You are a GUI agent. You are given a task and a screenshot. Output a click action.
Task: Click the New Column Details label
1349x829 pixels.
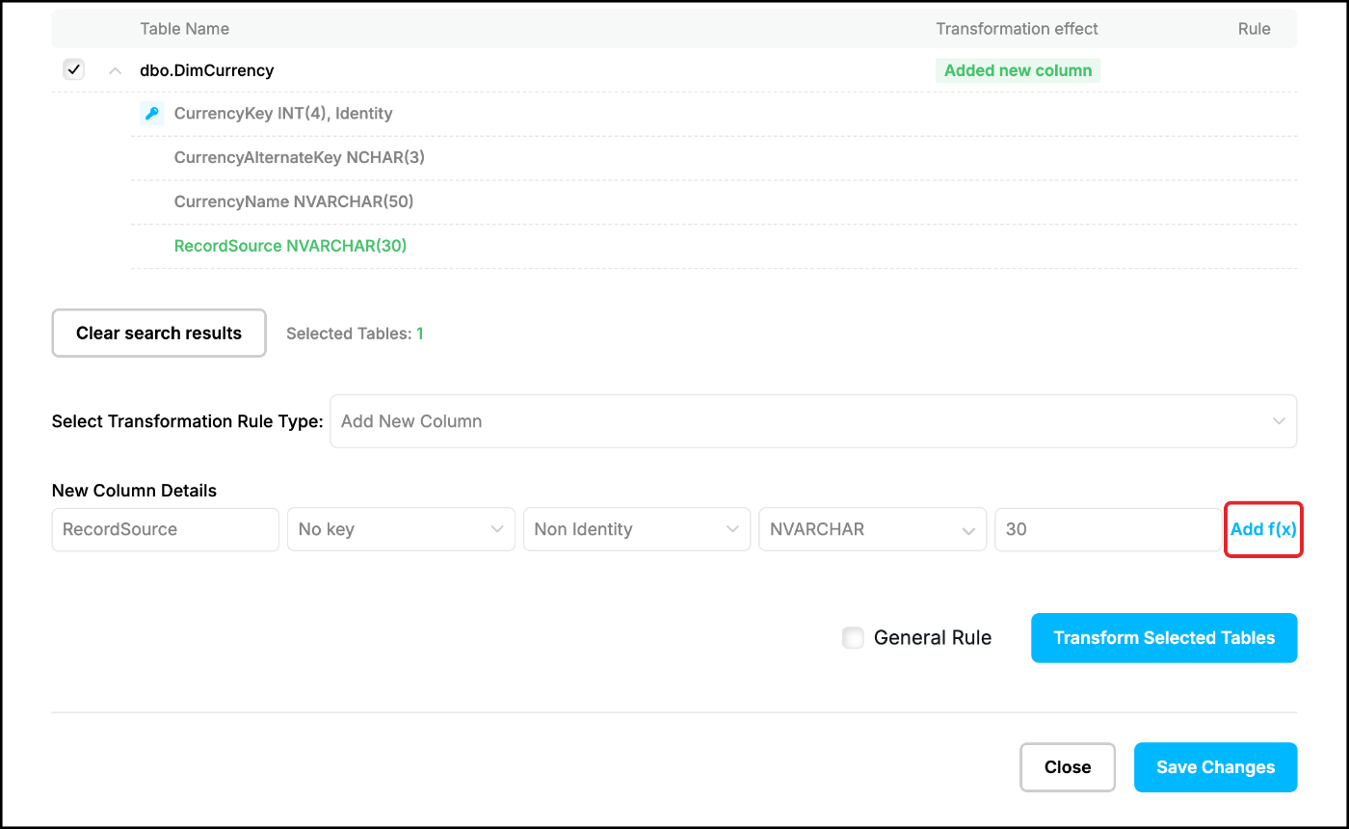click(134, 491)
